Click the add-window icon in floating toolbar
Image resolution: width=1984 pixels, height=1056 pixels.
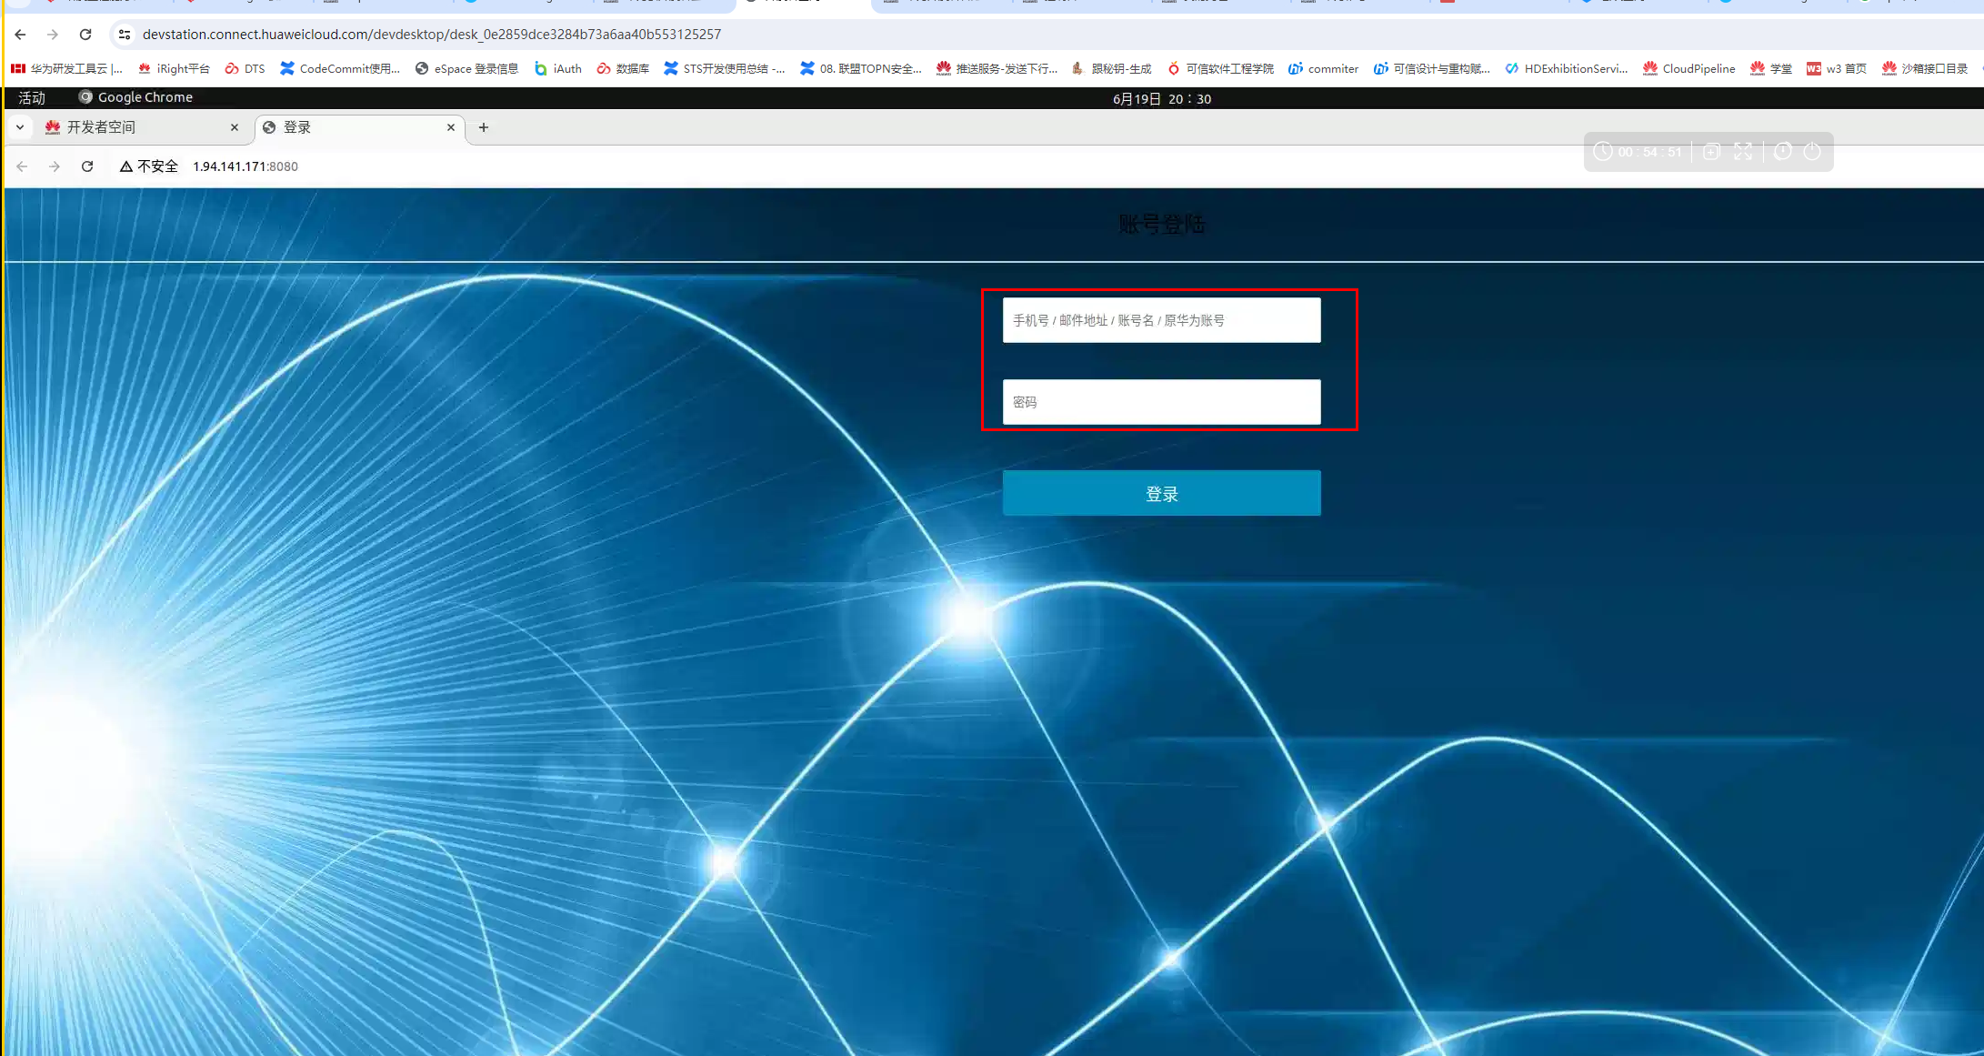point(1711,152)
